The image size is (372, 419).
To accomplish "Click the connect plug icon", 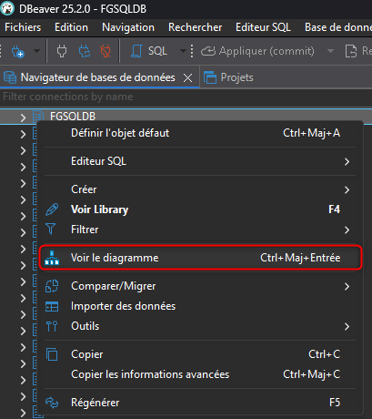I will coord(62,51).
